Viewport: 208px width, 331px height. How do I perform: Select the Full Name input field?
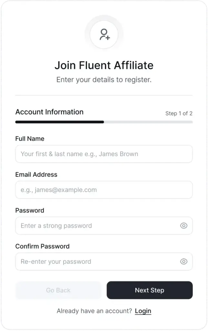[104, 154]
